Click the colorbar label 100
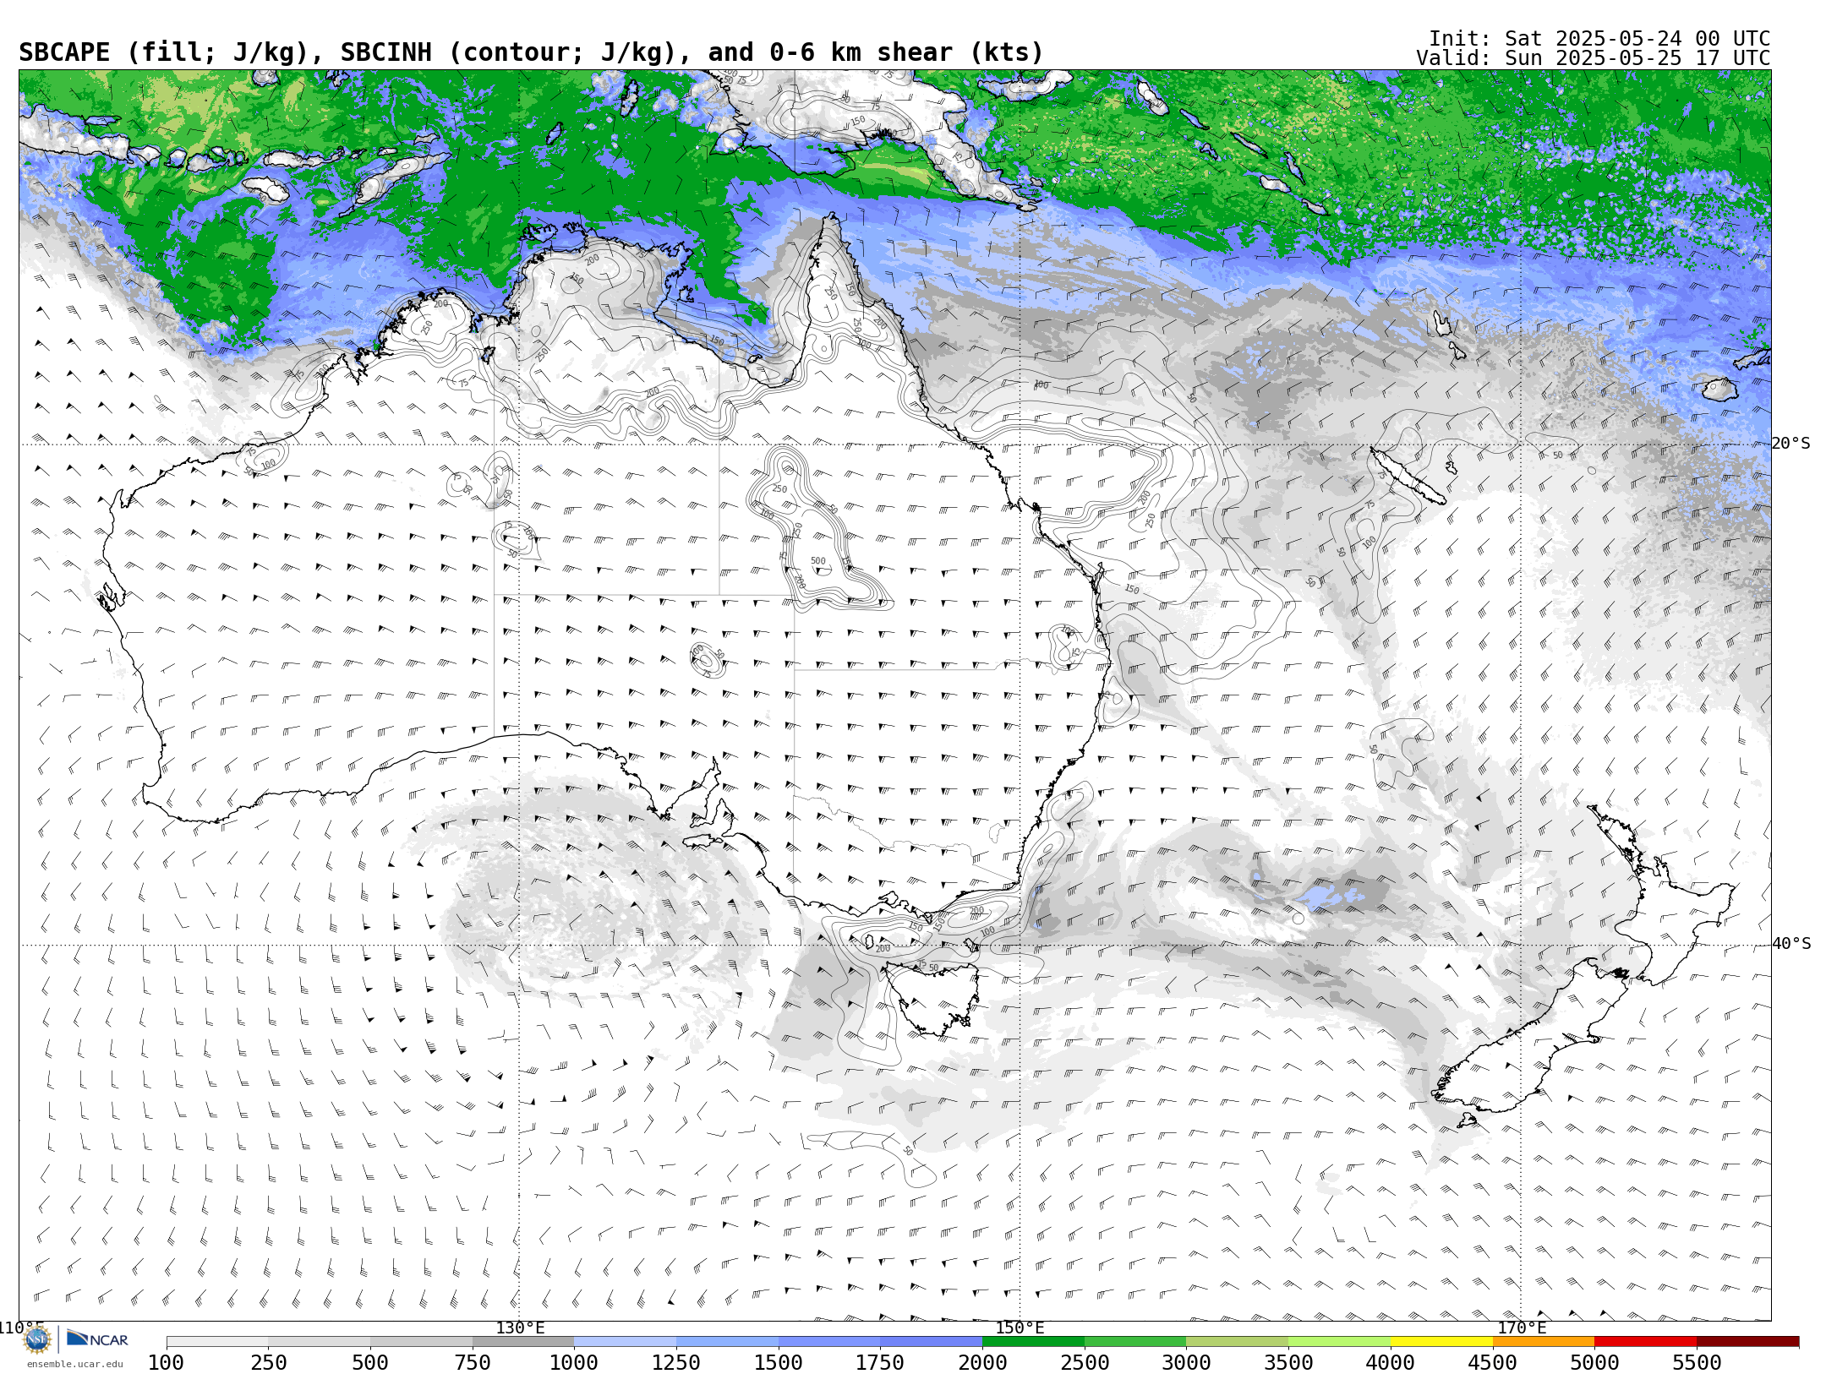Image resolution: width=1826 pixels, height=1374 pixels. (x=166, y=1363)
